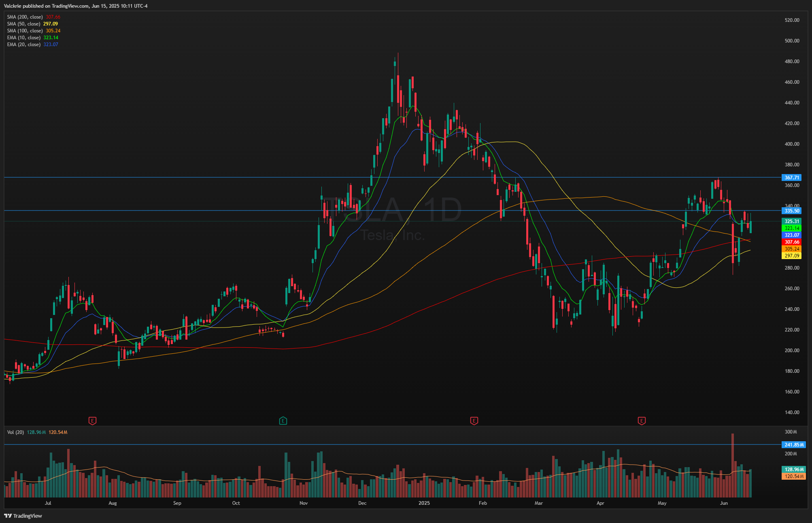Click the Sep label on time axis
The image size is (812, 523).
point(177,503)
